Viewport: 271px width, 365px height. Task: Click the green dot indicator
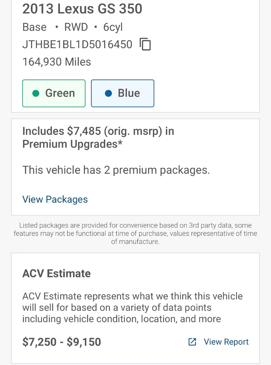[x=36, y=93]
